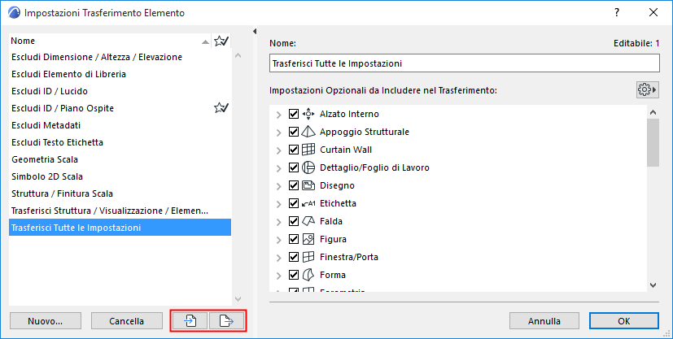
Task: Expand the Figura tree node
Action: point(279,239)
